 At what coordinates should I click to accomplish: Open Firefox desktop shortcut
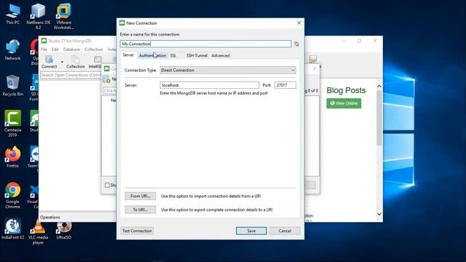point(12,157)
